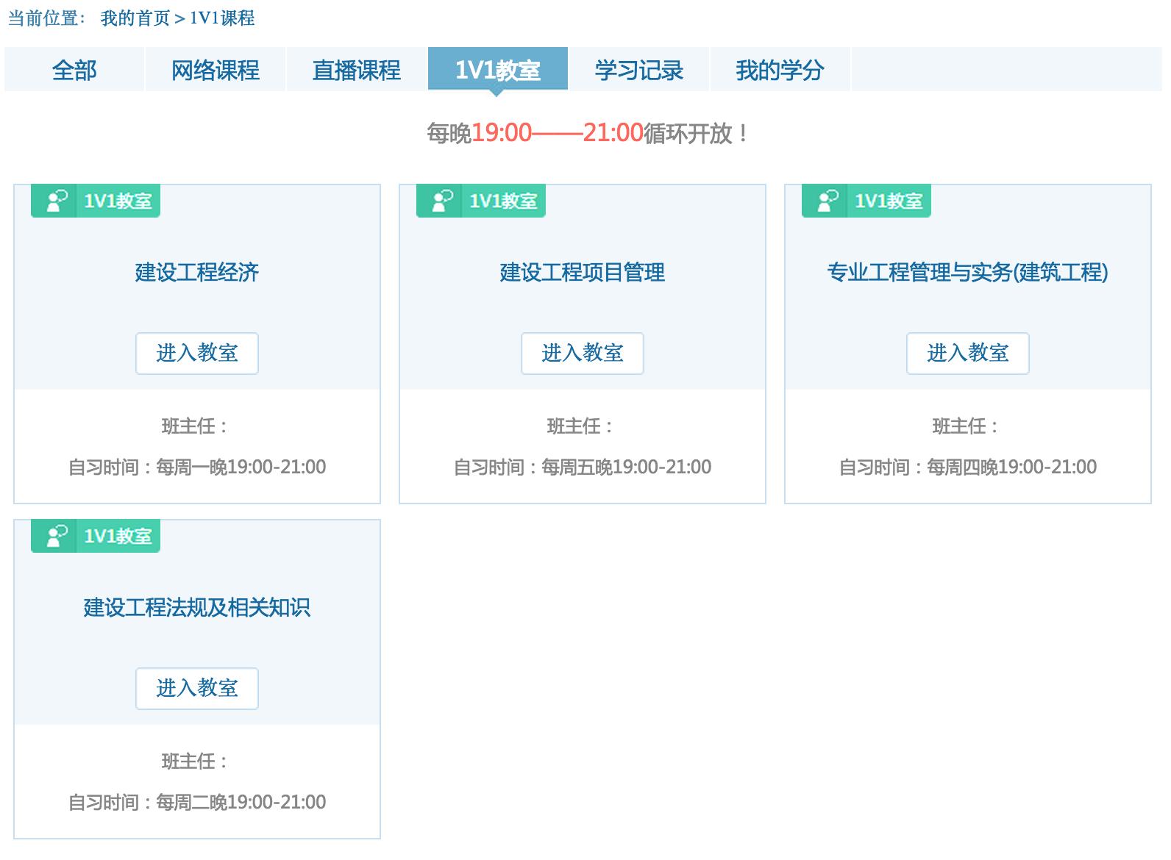Open the 学习记录 tab

click(x=639, y=70)
